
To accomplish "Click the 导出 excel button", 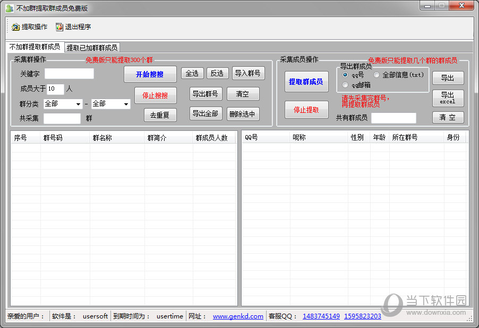I will tap(448, 98).
